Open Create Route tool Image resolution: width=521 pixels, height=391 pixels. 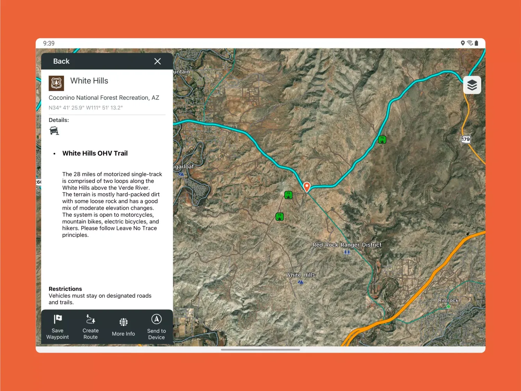coord(91,319)
